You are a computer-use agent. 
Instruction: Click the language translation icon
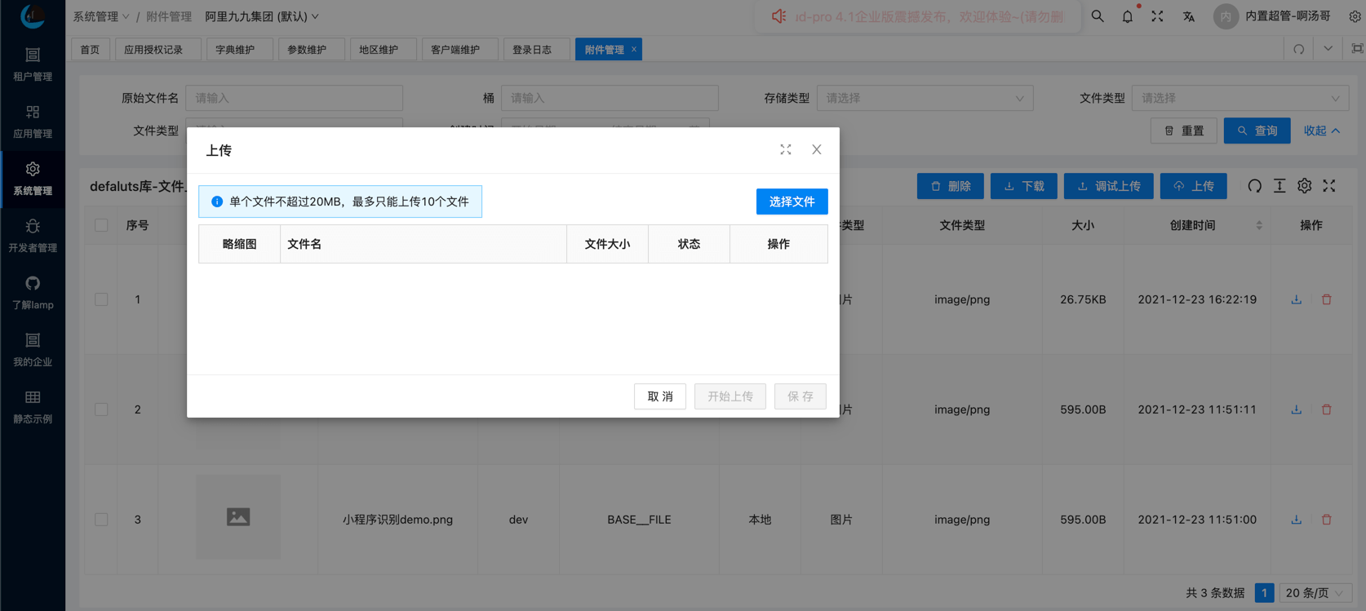pyautogui.click(x=1189, y=16)
